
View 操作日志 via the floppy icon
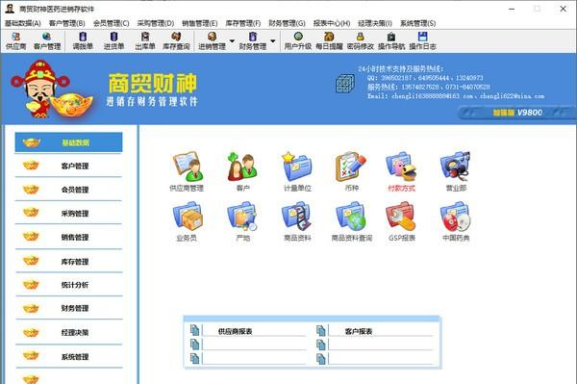422,40
